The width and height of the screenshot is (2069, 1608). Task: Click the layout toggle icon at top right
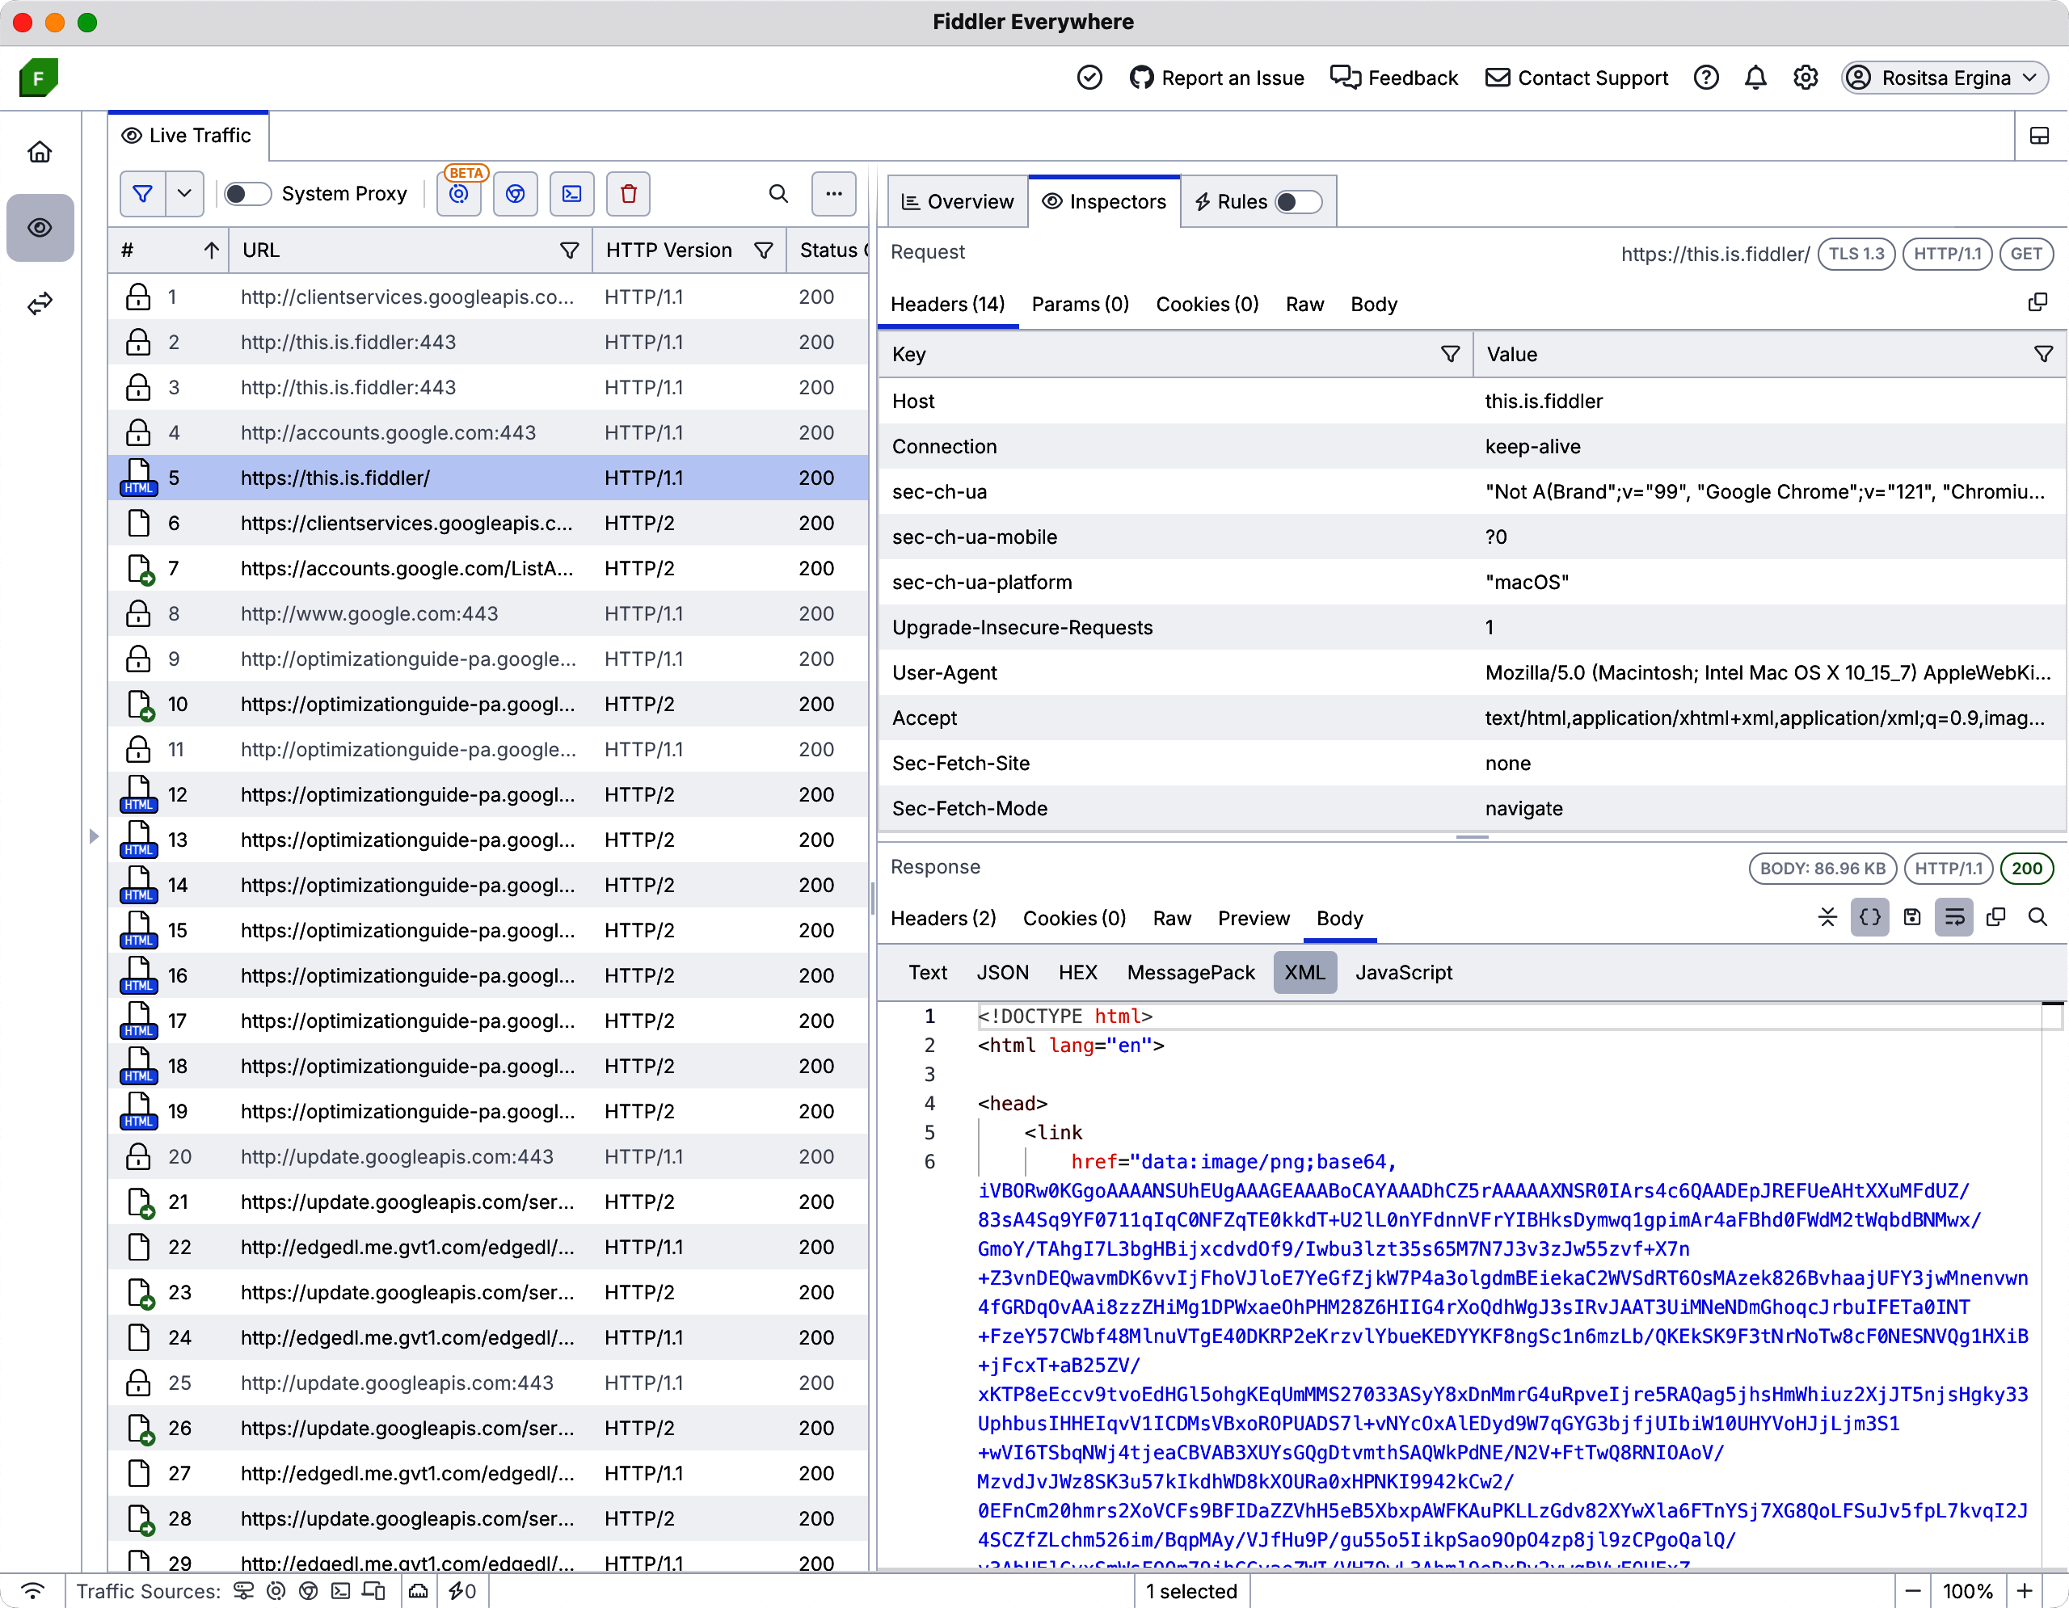[x=2040, y=137]
